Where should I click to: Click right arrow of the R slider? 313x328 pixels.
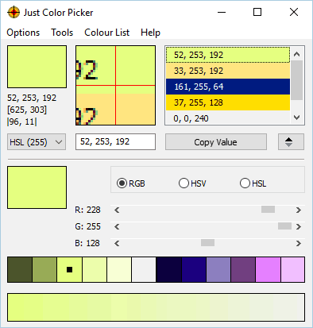(299, 210)
